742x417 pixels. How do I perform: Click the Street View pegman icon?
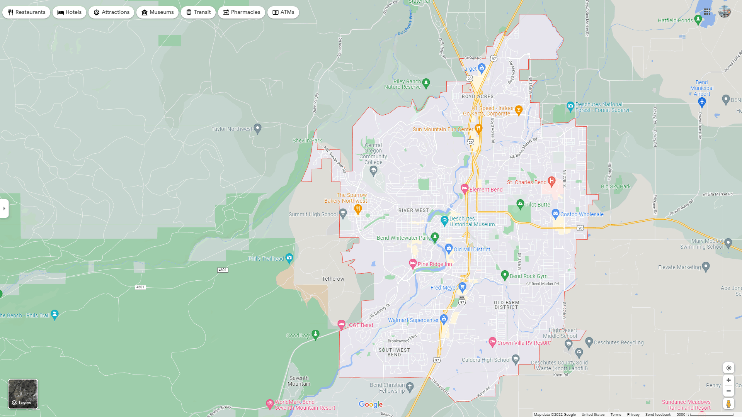point(728,404)
